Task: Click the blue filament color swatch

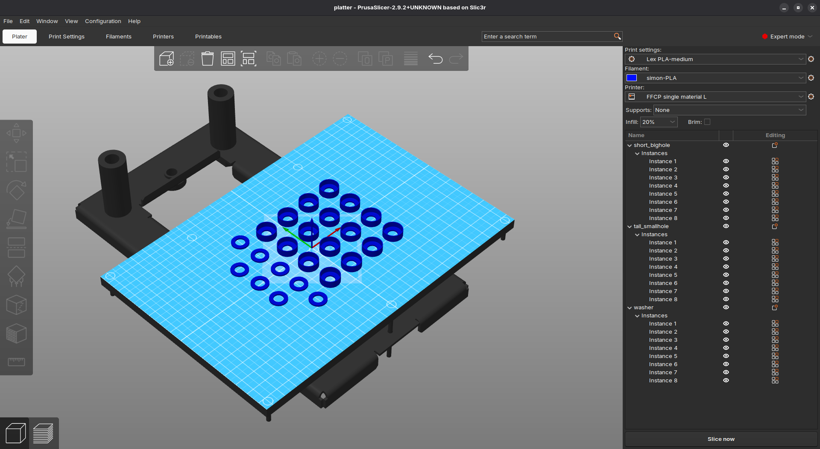Action: click(x=632, y=78)
